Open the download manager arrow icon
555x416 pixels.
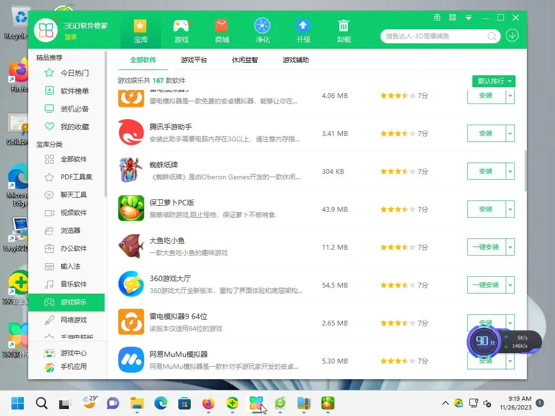point(512,36)
